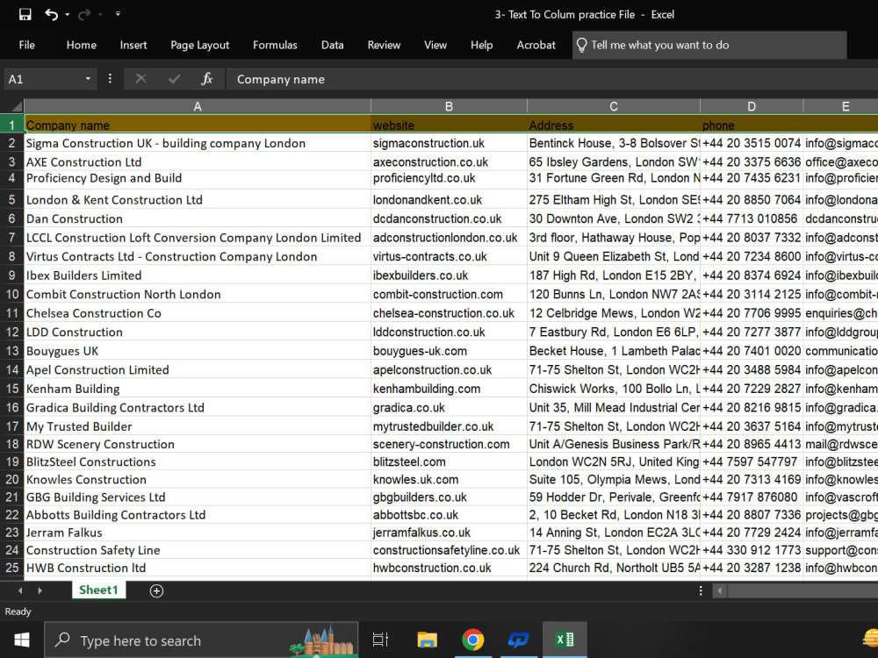Image resolution: width=878 pixels, height=658 pixels.
Task: Select row 13 header
Action: tap(11, 351)
